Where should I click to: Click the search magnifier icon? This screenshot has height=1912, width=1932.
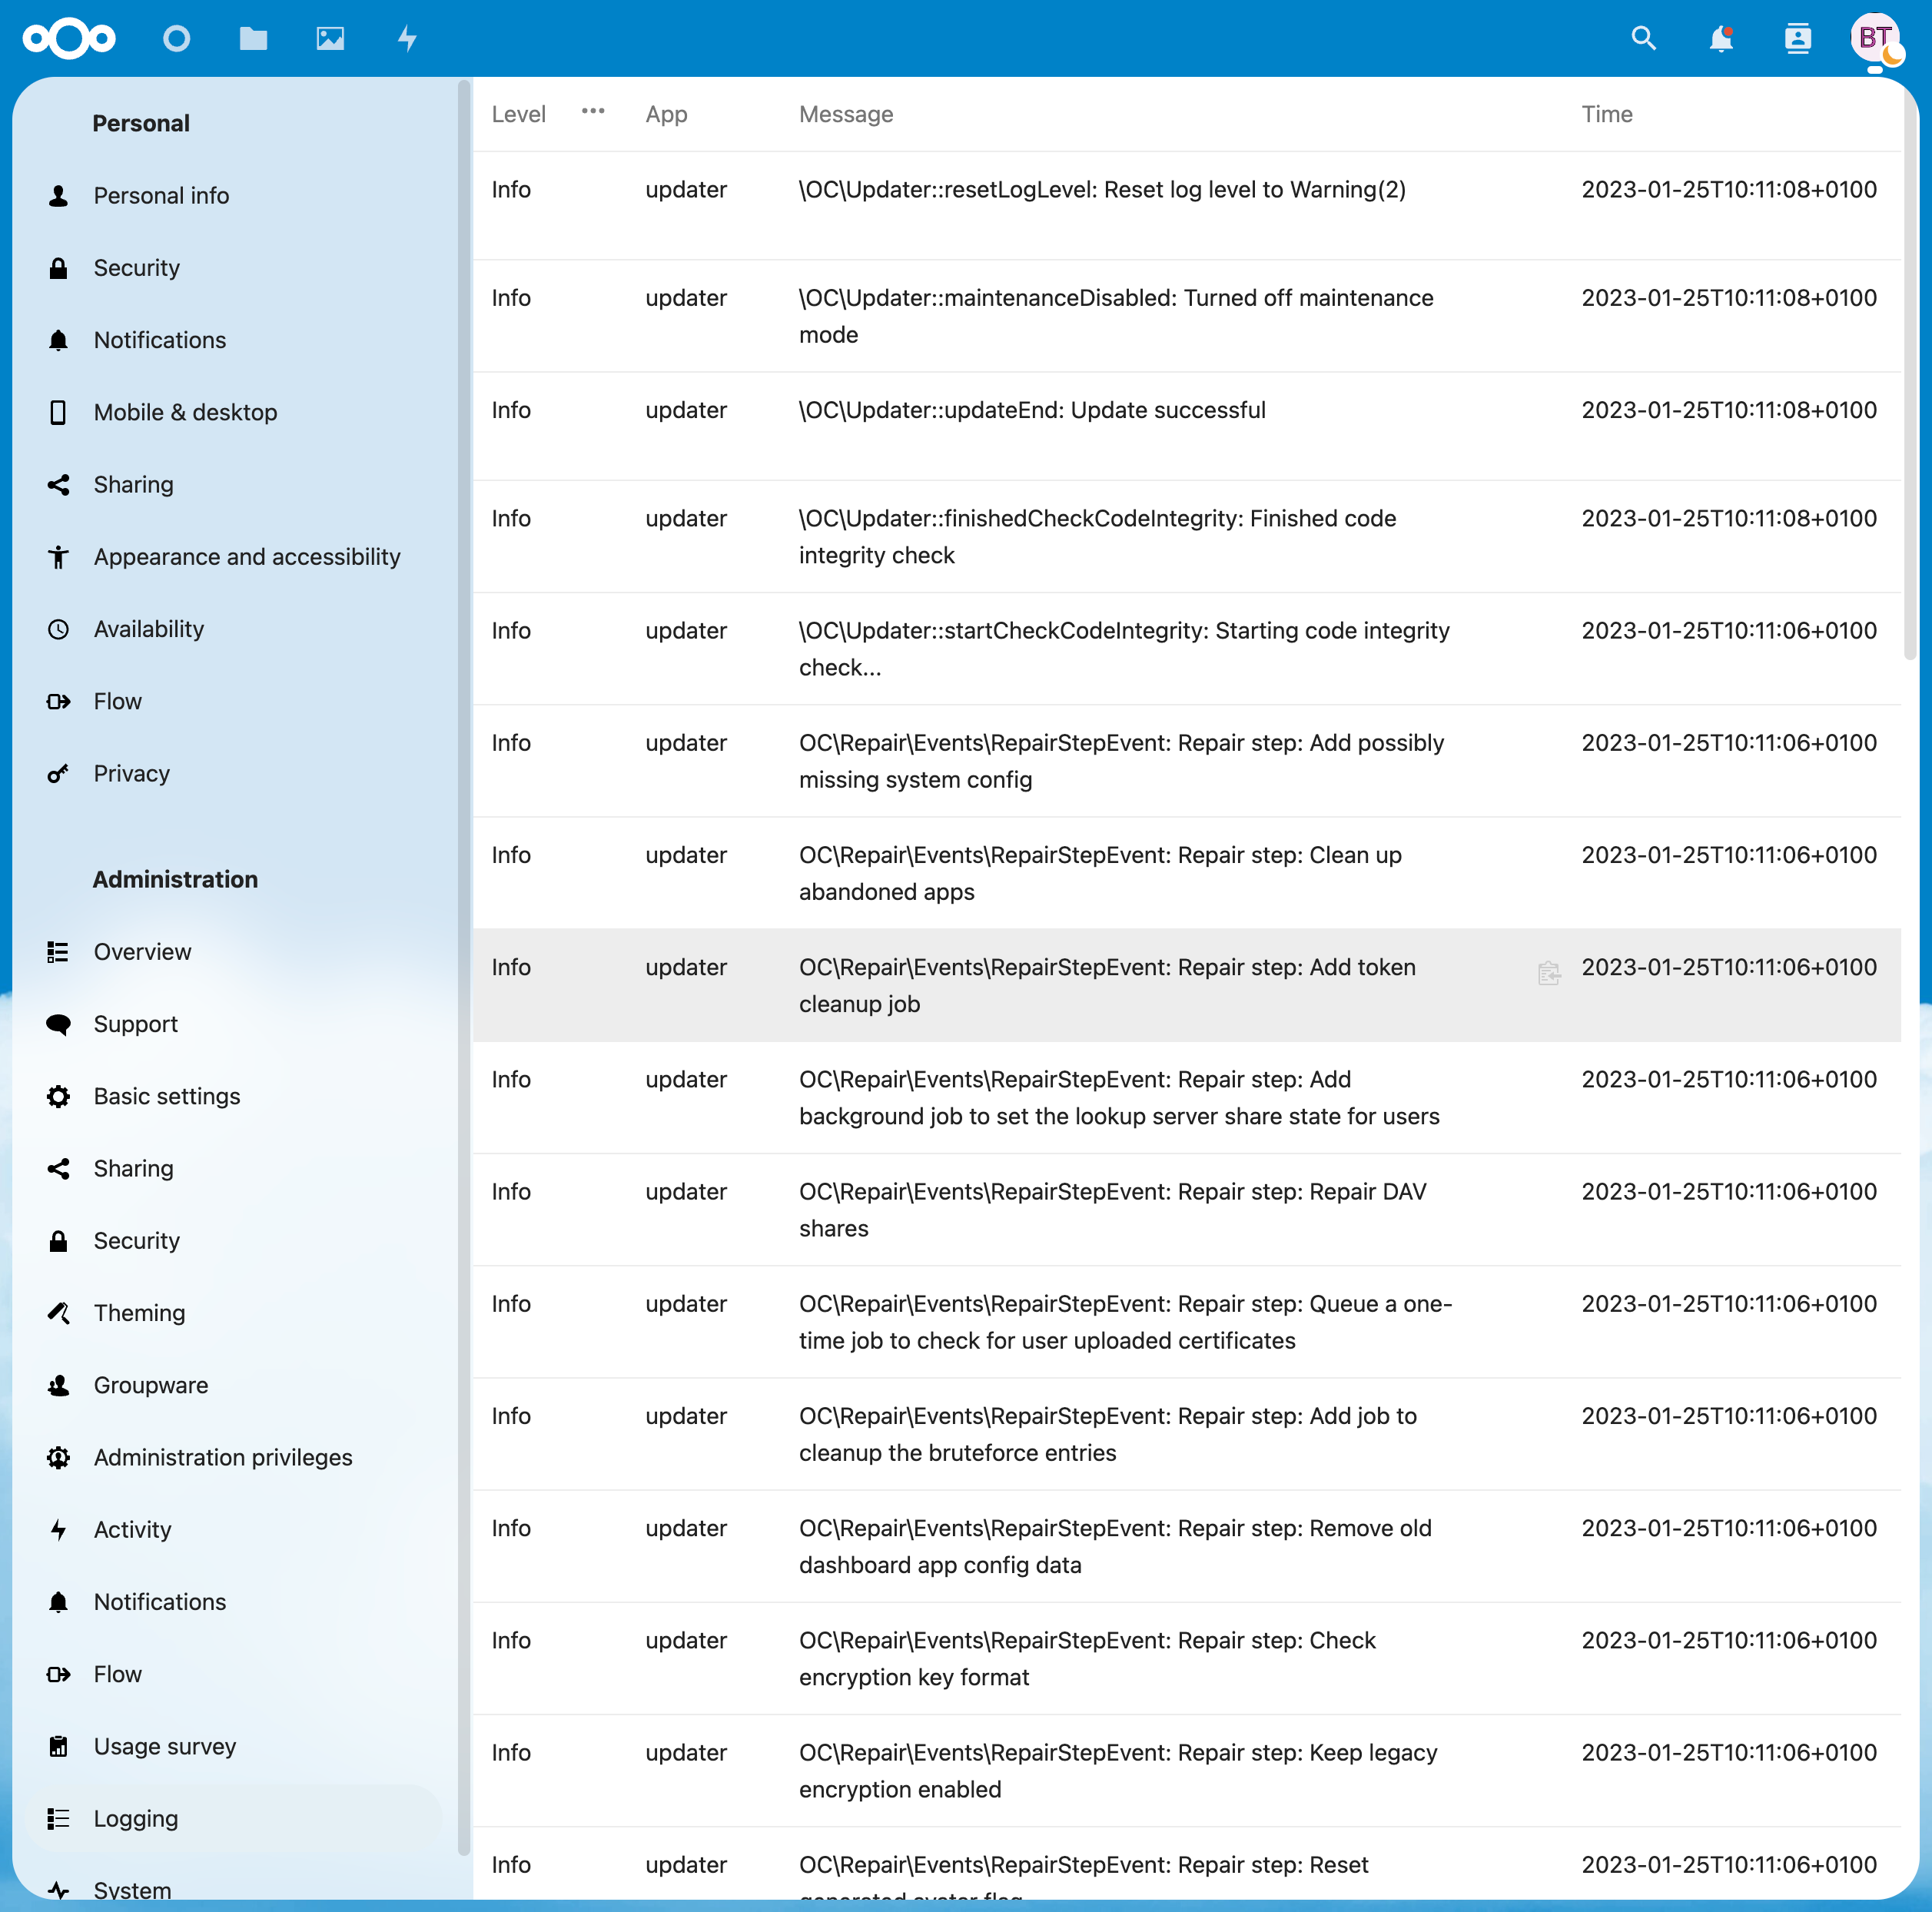point(1643,39)
